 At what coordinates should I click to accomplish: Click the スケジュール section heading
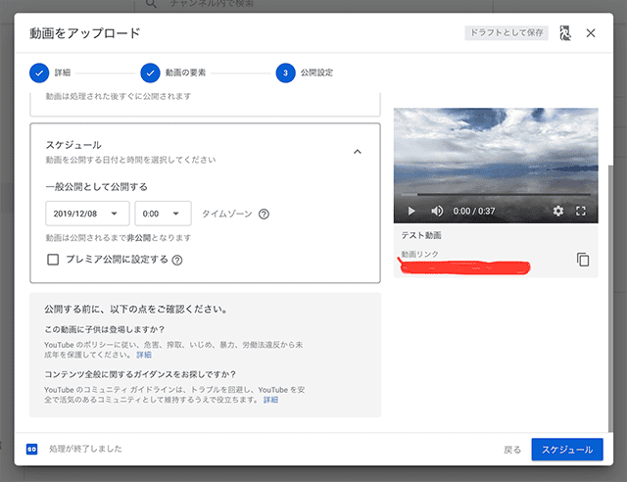[x=73, y=145]
